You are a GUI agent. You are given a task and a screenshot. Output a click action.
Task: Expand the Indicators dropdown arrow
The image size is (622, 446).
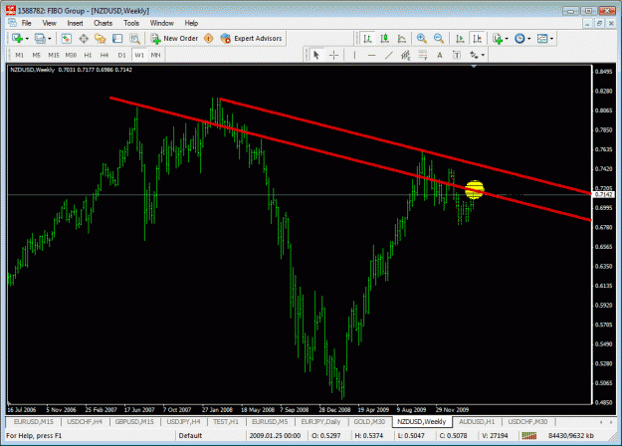point(507,39)
